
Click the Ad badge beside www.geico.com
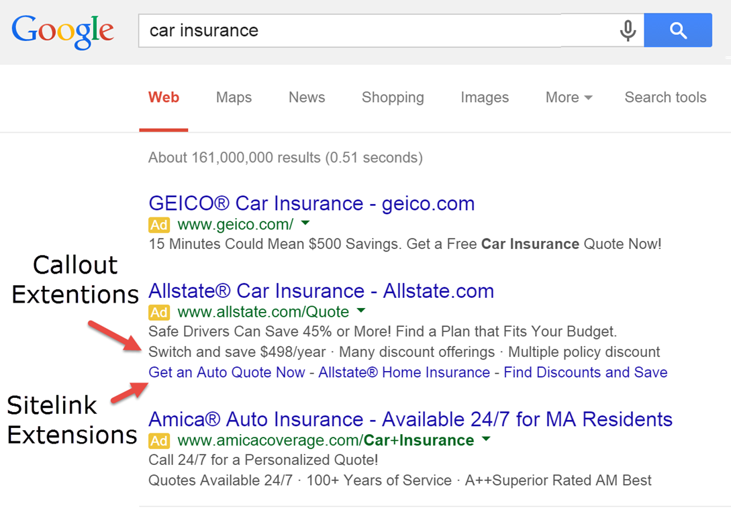pos(159,225)
